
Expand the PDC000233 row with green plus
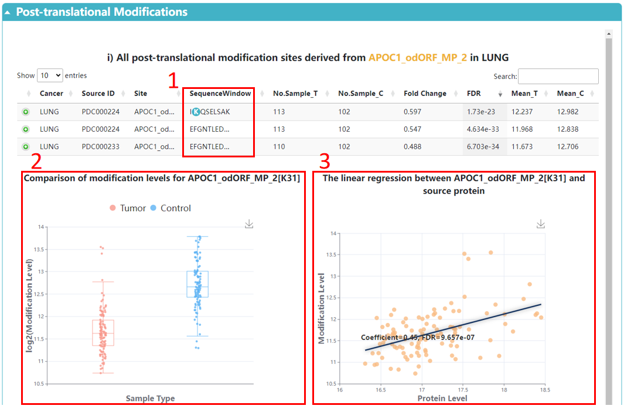click(26, 147)
